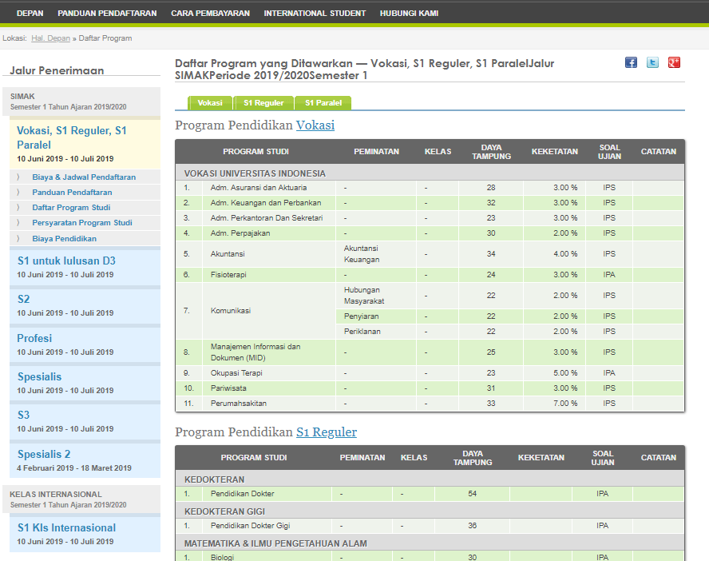709x561 pixels.
Task: Click KELAS INTERNASIONAL section header
Action: click(x=81, y=499)
